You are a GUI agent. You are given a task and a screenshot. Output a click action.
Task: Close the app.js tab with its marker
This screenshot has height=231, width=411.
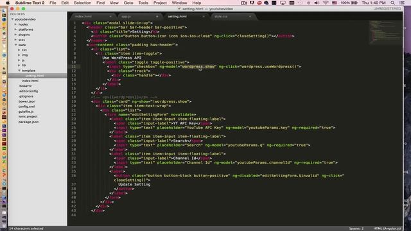(x=157, y=17)
